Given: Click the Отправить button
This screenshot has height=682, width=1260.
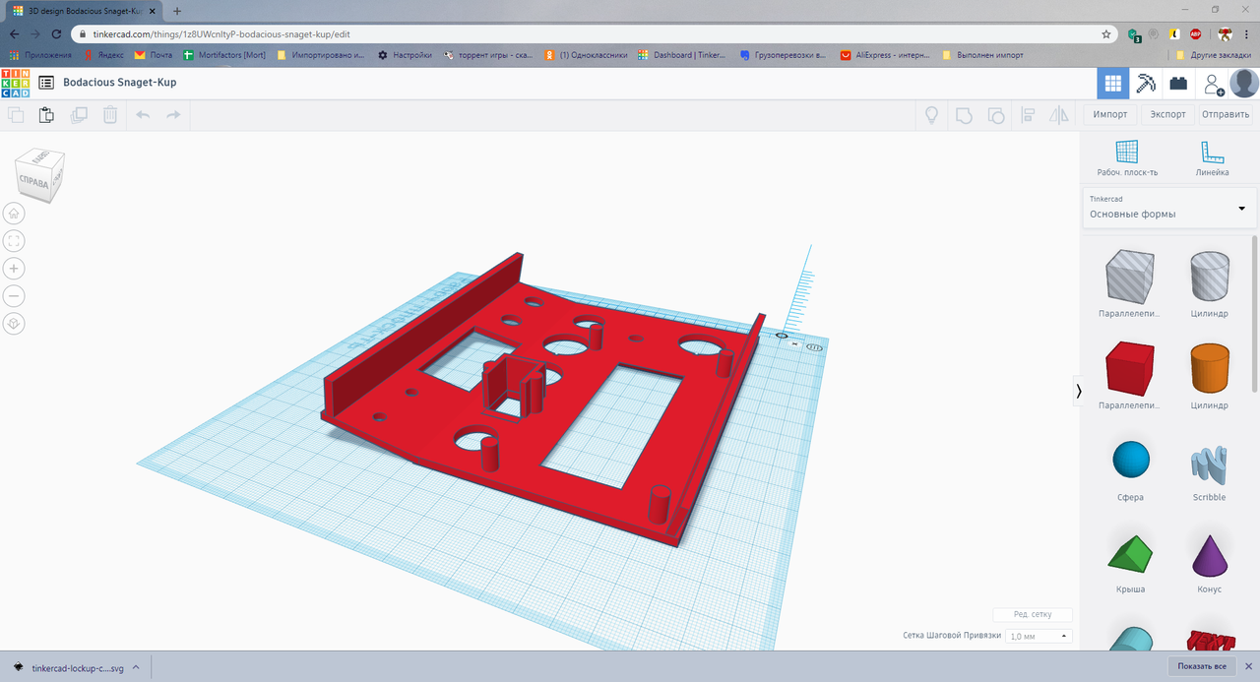Looking at the screenshot, I should click(x=1226, y=114).
